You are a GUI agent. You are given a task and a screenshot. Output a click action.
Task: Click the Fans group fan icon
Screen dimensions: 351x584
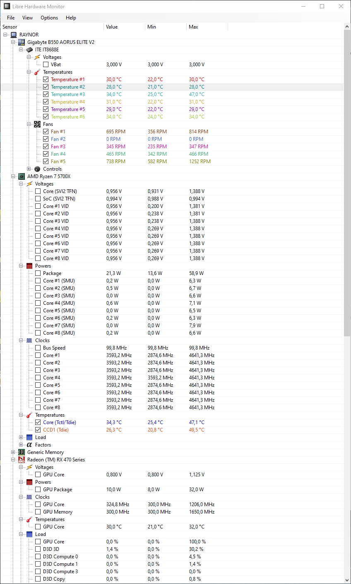tap(37, 124)
